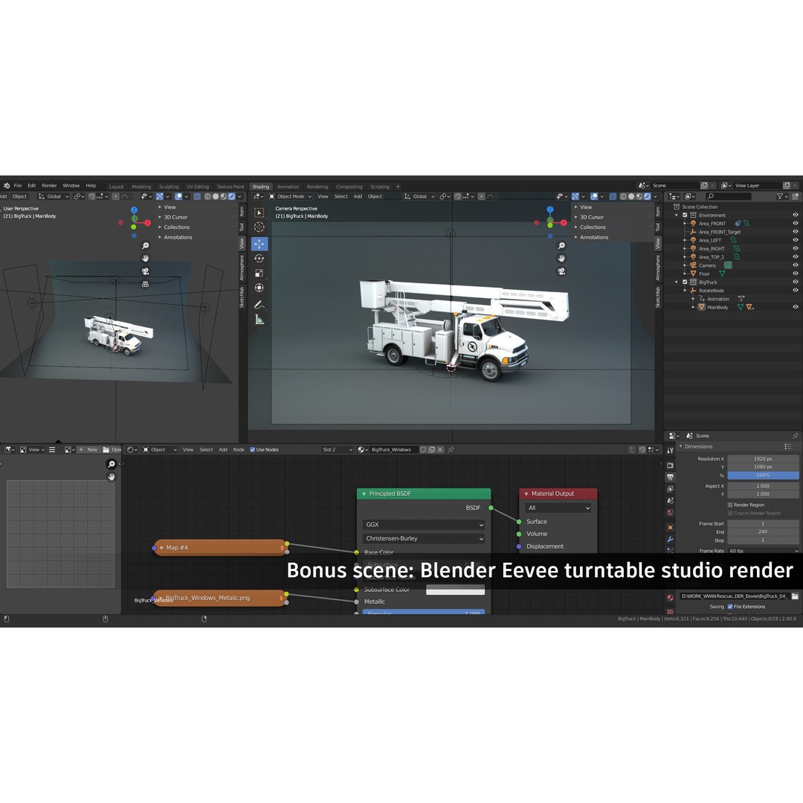
Task: Open the node editor Add menu
Action: [x=223, y=450]
